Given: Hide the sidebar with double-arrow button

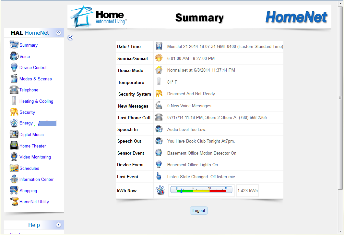Looking at the screenshot, I should (x=70, y=38).
